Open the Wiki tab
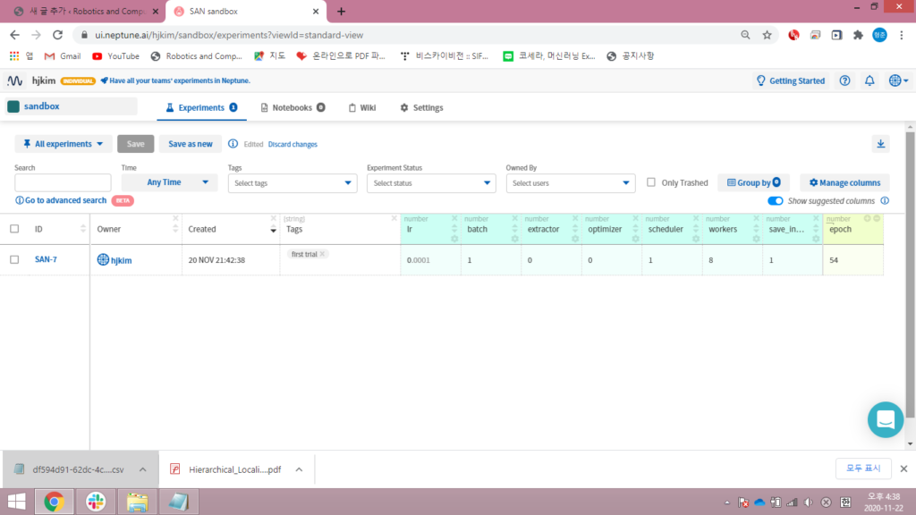916x515 pixels. coord(362,107)
